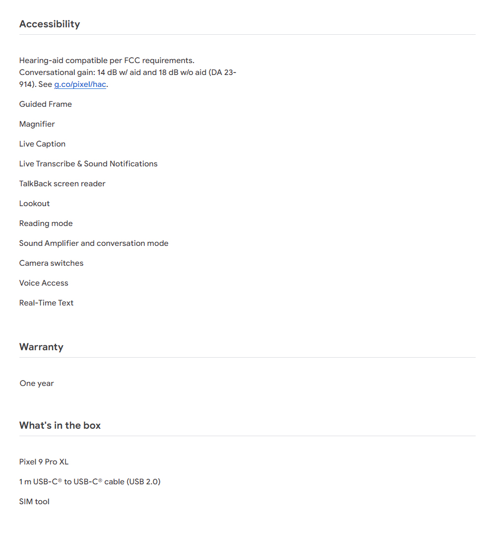Viewport: 496px width, 538px height.
Task: Select the Reading mode entry
Action: [x=46, y=224]
